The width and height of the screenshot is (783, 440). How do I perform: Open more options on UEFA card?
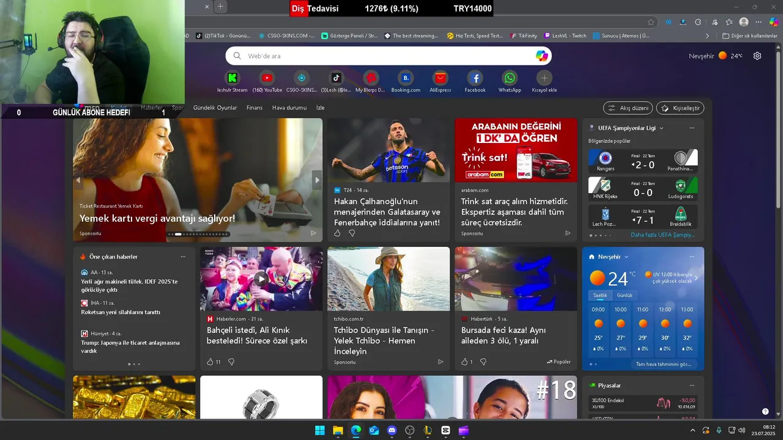[692, 128]
